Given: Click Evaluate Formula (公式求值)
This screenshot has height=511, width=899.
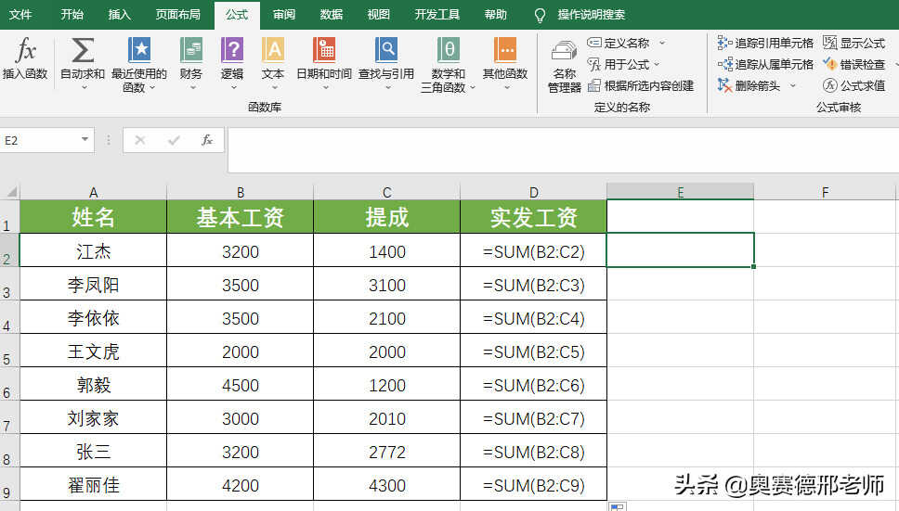Looking at the screenshot, I should (853, 86).
